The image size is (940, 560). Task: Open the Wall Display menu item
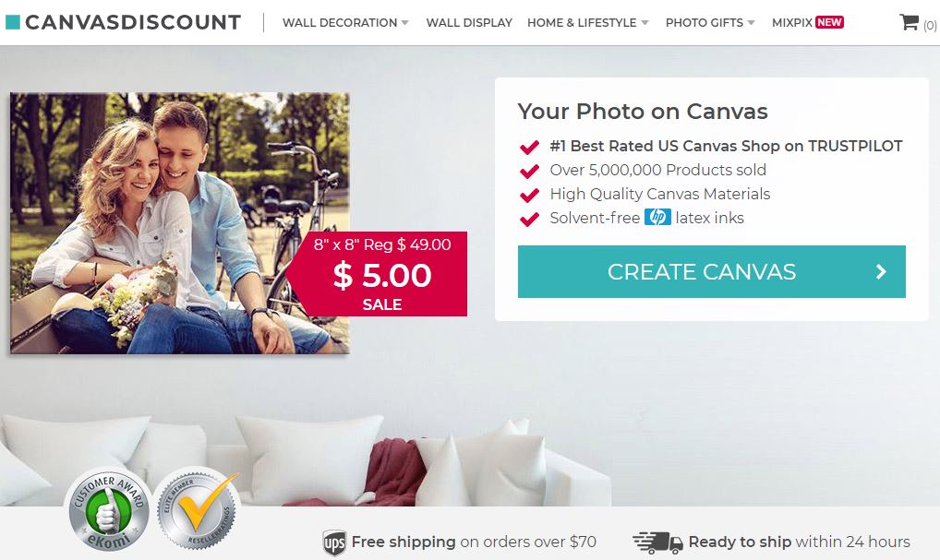[x=469, y=23]
